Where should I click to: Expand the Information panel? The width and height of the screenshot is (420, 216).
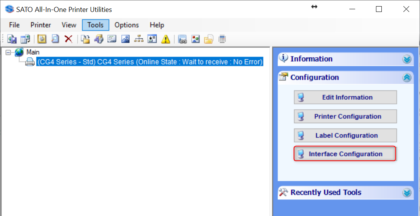[x=407, y=59]
